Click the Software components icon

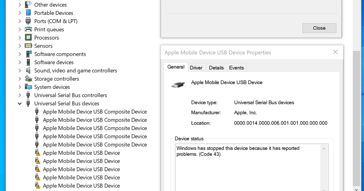[28, 54]
